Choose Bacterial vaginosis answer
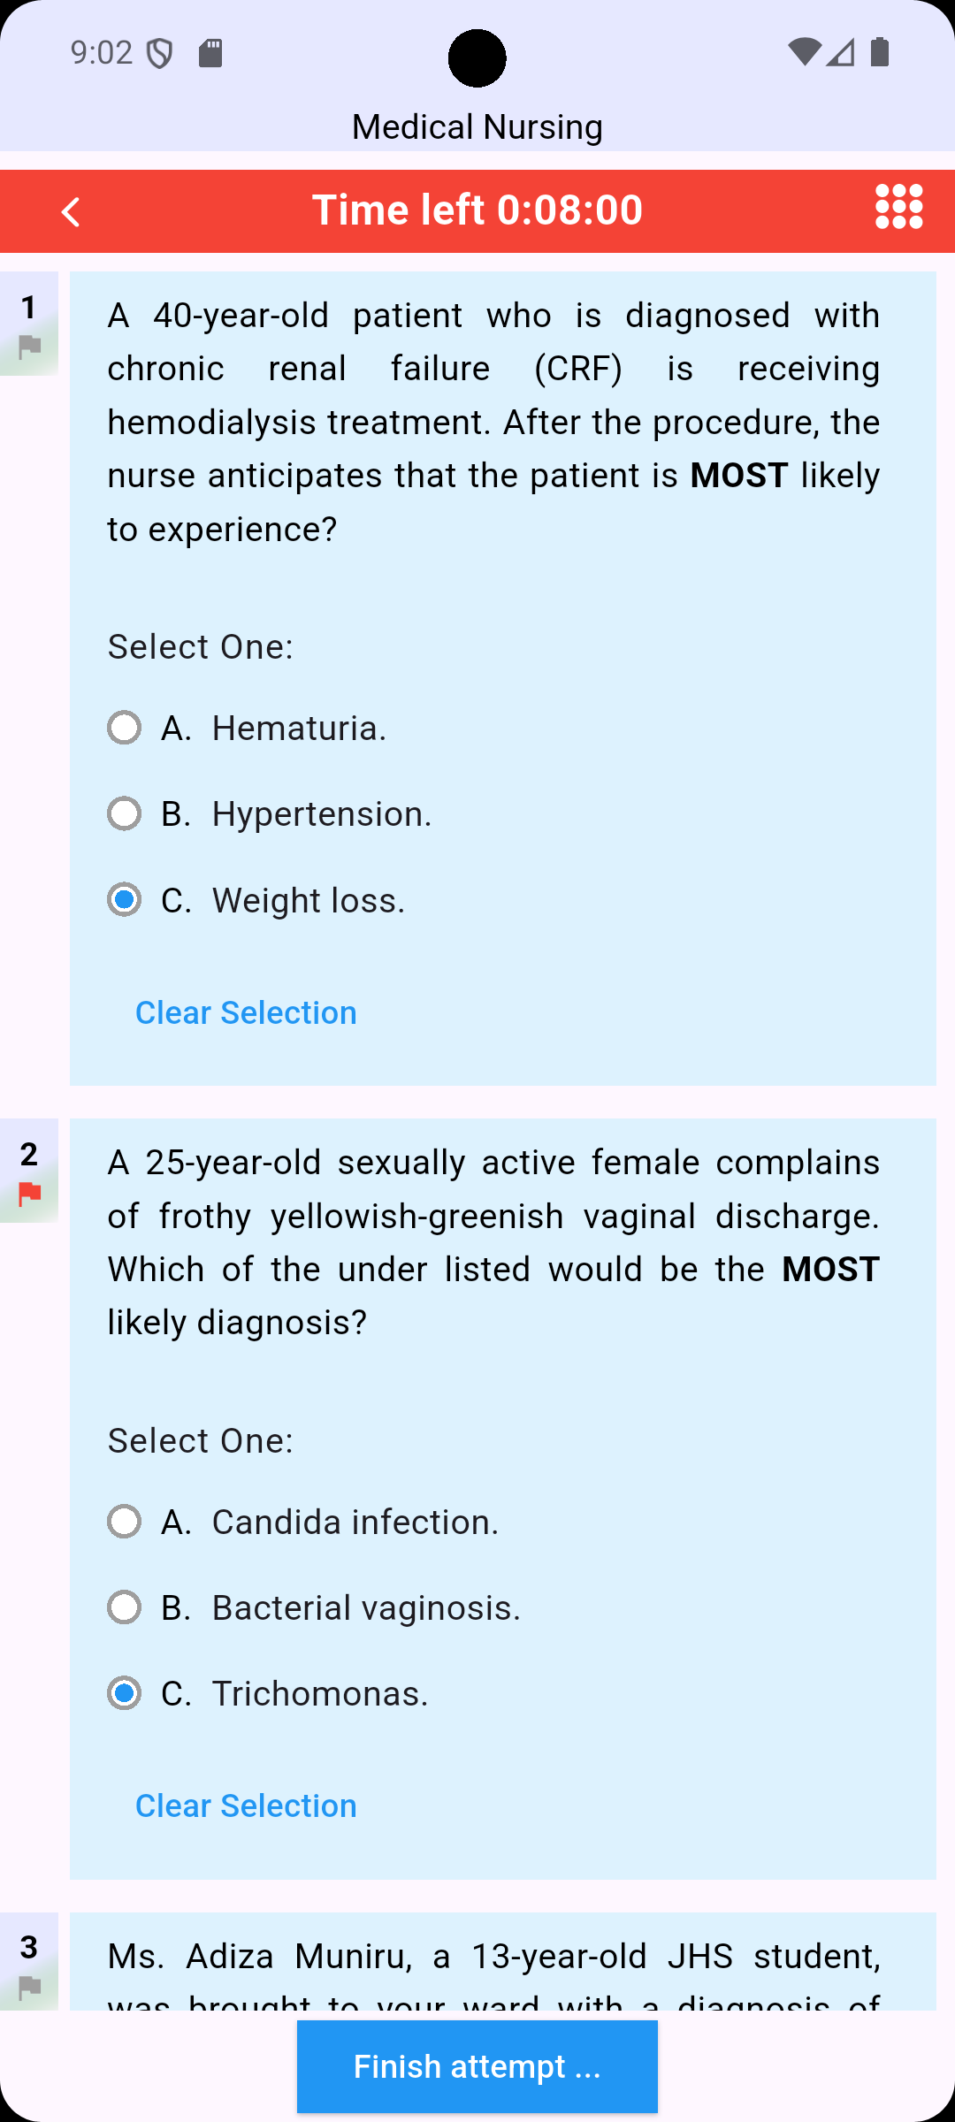The height and width of the screenshot is (2122, 955). [x=124, y=1607]
